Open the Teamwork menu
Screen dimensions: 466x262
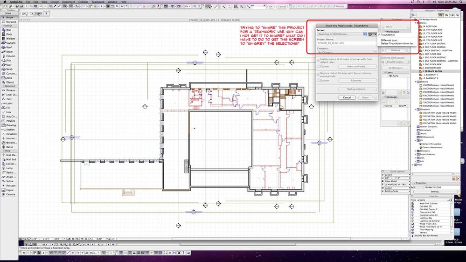[98, 2]
